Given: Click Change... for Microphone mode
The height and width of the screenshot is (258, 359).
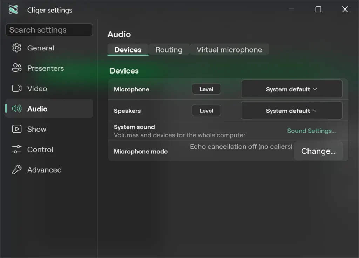Looking at the screenshot, I should (x=318, y=151).
